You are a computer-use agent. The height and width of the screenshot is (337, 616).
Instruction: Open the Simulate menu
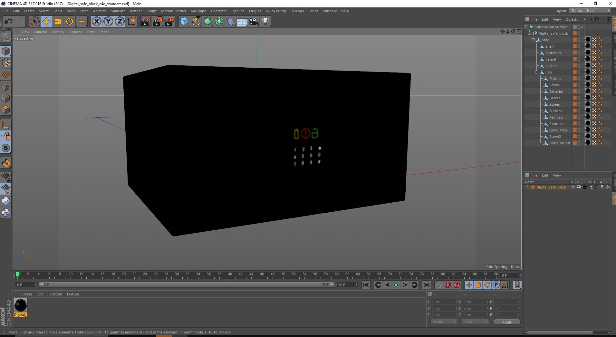click(x=118, y=11)
